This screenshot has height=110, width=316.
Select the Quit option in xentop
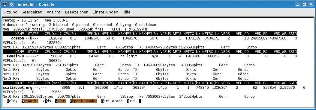tap(131, 101)
